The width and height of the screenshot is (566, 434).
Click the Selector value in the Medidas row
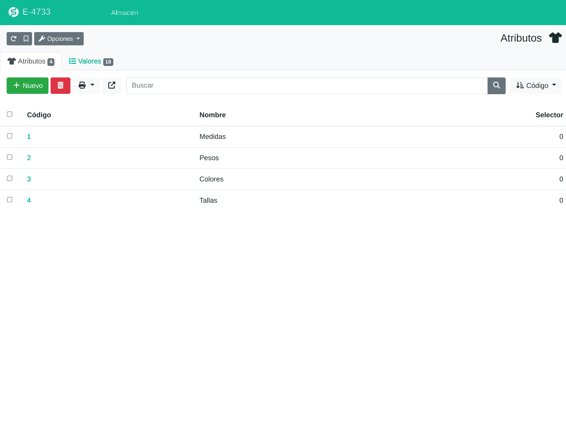coord(561,136)
